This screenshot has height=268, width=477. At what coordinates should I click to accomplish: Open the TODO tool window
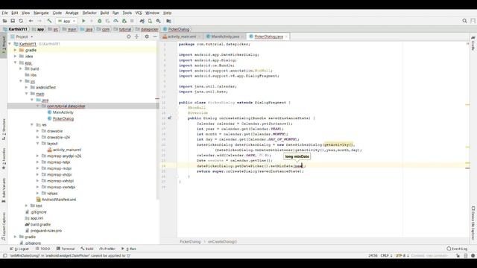[x=43, y=249]
